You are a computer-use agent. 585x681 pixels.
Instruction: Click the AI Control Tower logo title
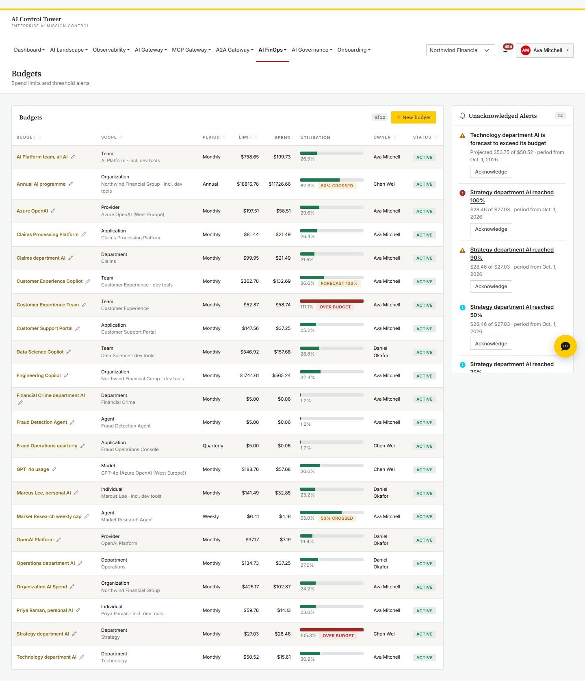coord(37,19)
